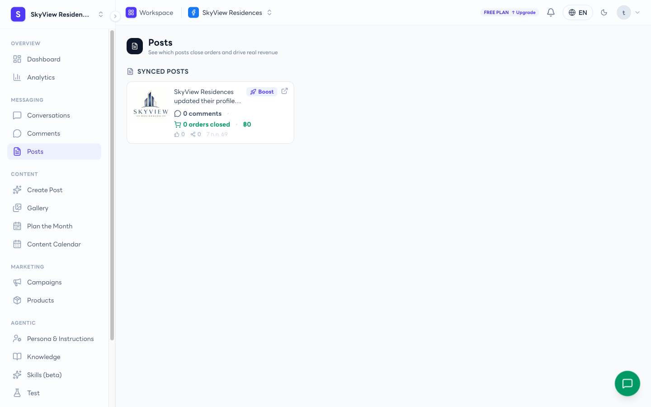The width and height of the screenshot is (651, 407).
Task: Open Analytics from the sidebar
Action: click(54, 77)
